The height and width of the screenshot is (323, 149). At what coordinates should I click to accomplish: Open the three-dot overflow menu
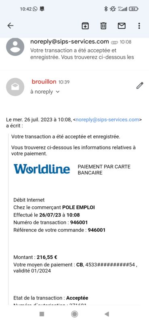[139, 26]
